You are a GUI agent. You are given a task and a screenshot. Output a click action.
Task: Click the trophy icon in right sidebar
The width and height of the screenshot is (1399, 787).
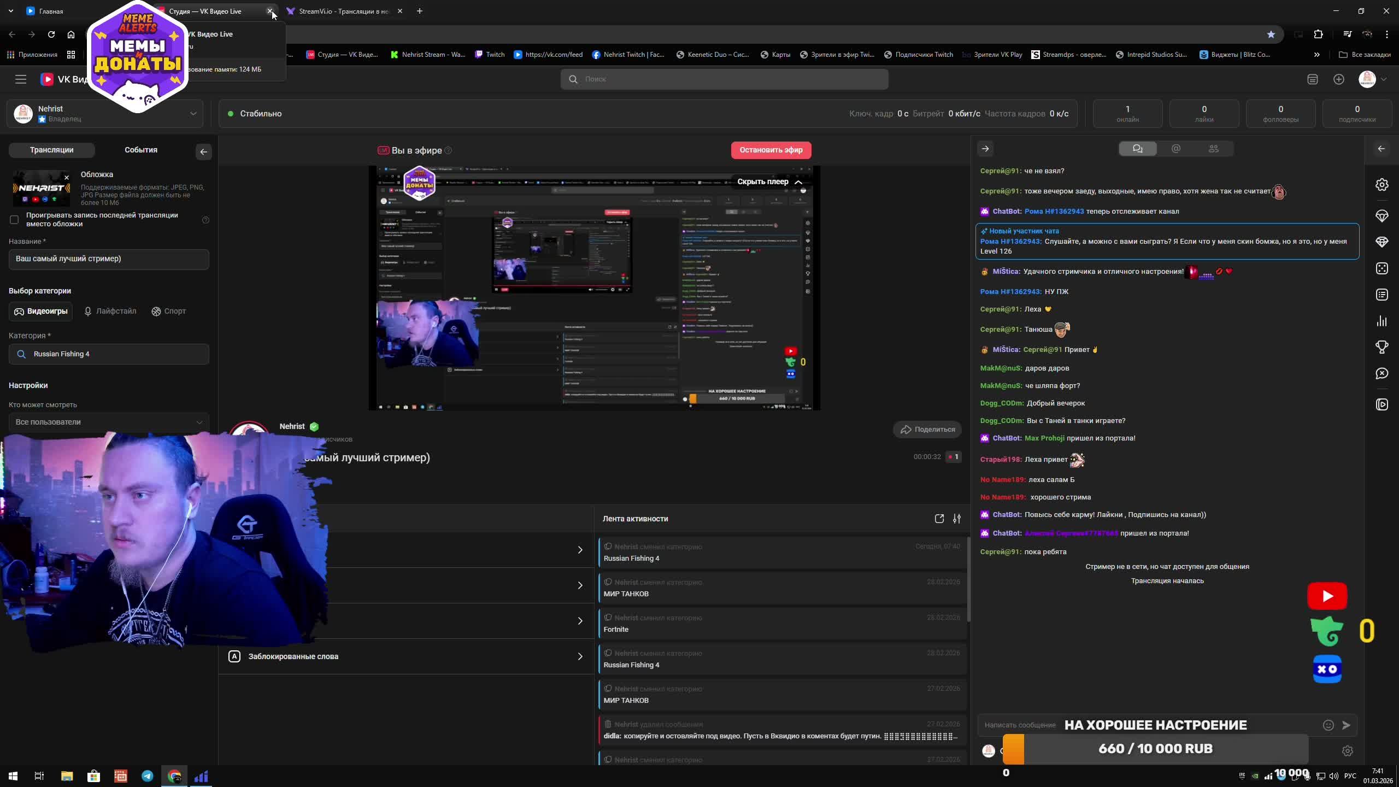pos(1382,347)
